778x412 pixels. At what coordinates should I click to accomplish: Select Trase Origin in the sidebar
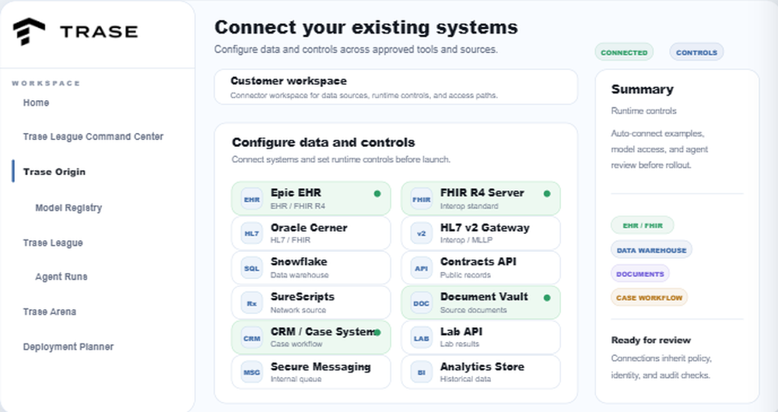coord(54,172)
